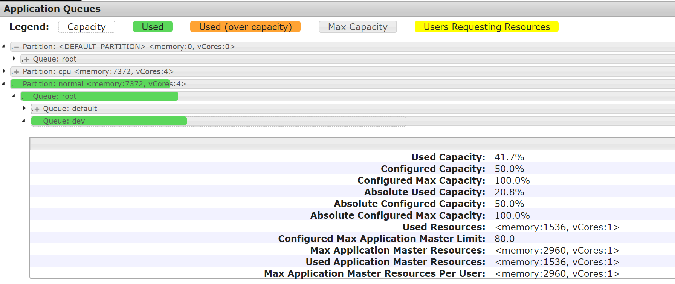Expand Queue: default using its triangle arrow
This screenshot has width=675, height=284.
coord(24,108)
